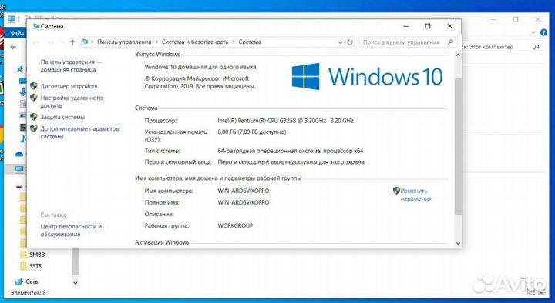Select WORKGROUP text value

[x=235, y=225]
